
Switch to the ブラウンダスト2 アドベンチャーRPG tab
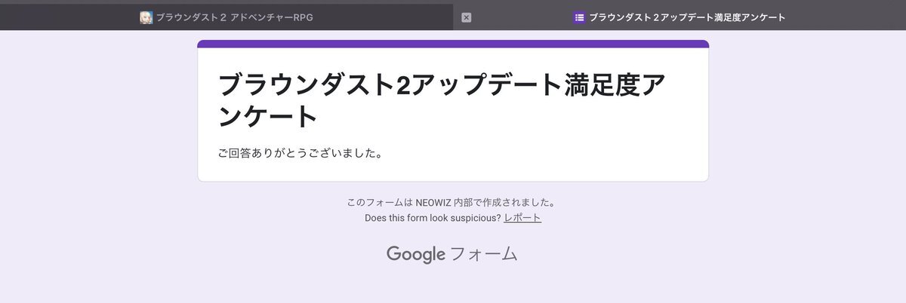[226, 17]
